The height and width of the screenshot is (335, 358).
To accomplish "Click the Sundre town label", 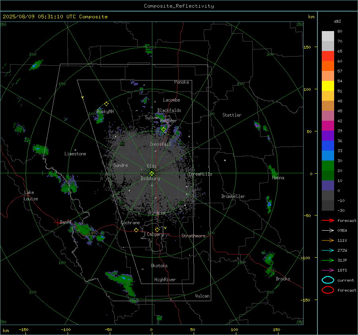I will [x=121, y=165].
